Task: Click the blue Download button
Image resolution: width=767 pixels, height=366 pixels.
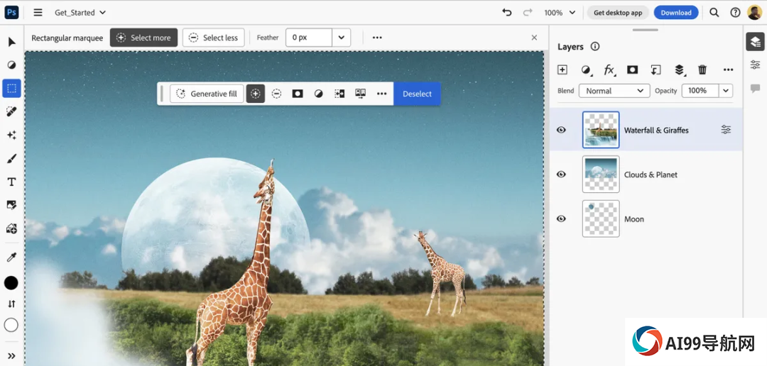Action: [676, 13]
